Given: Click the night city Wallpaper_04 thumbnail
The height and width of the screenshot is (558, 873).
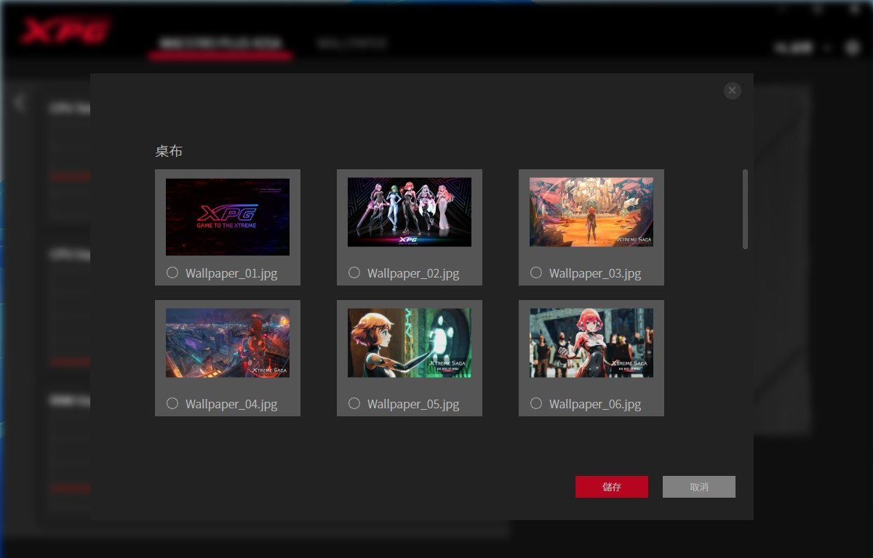Looking at the screenshot, I should pos(228,343).
